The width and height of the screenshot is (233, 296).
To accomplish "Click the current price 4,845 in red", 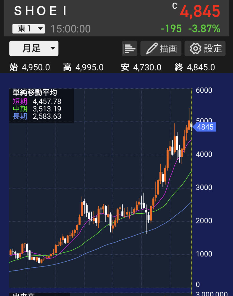I will click(200, 12).
